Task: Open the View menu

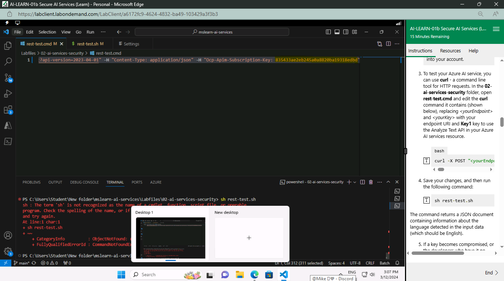Action: point(66,32)
